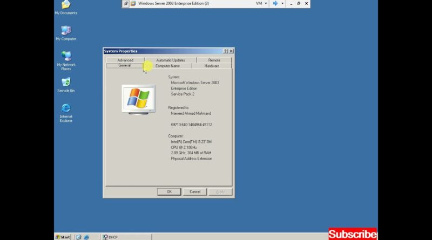The height and width of the screenshot is (240, 432).
Task: Click the Microsoft Windows Server 2003 text
Action: (x=195, y=83)
